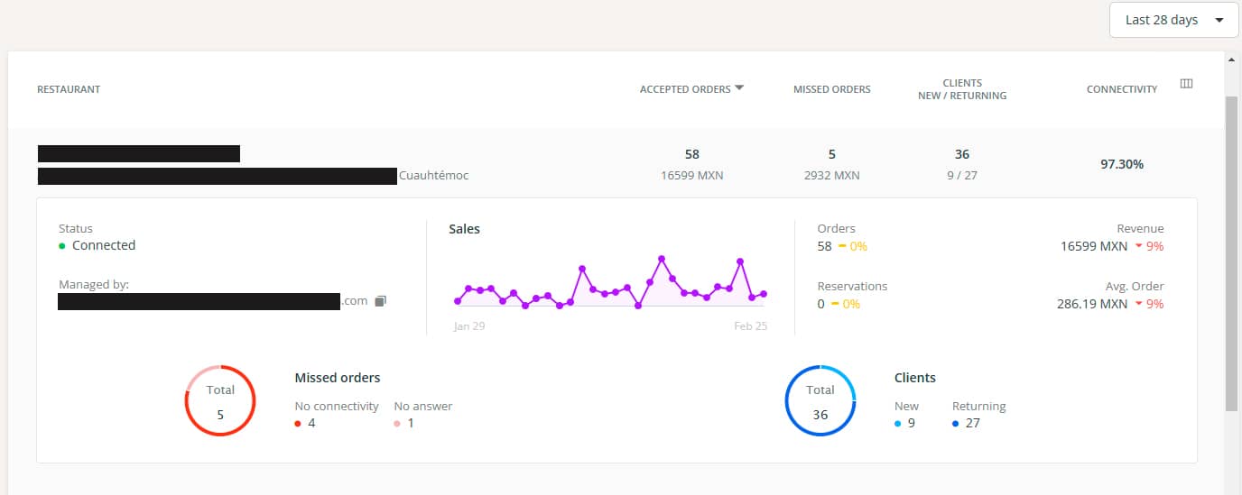This screenshot has width=1242, height=495.
Task: Click the Revenue label
Action: pyautogui.click(x=1140, y=228)
